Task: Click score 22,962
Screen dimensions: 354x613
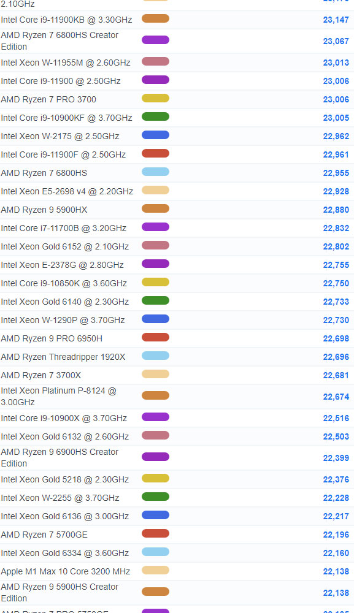Action: [x=336, y=136]
